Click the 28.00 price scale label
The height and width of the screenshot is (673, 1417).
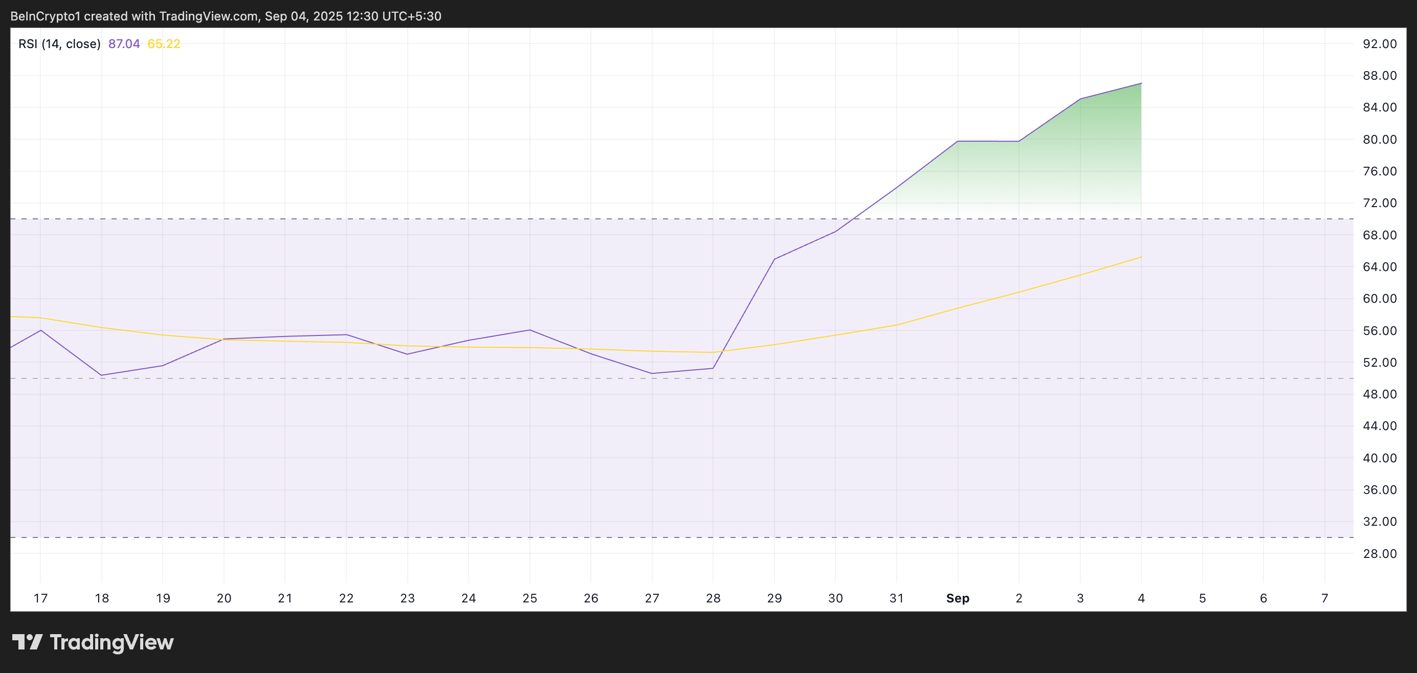1380,554
